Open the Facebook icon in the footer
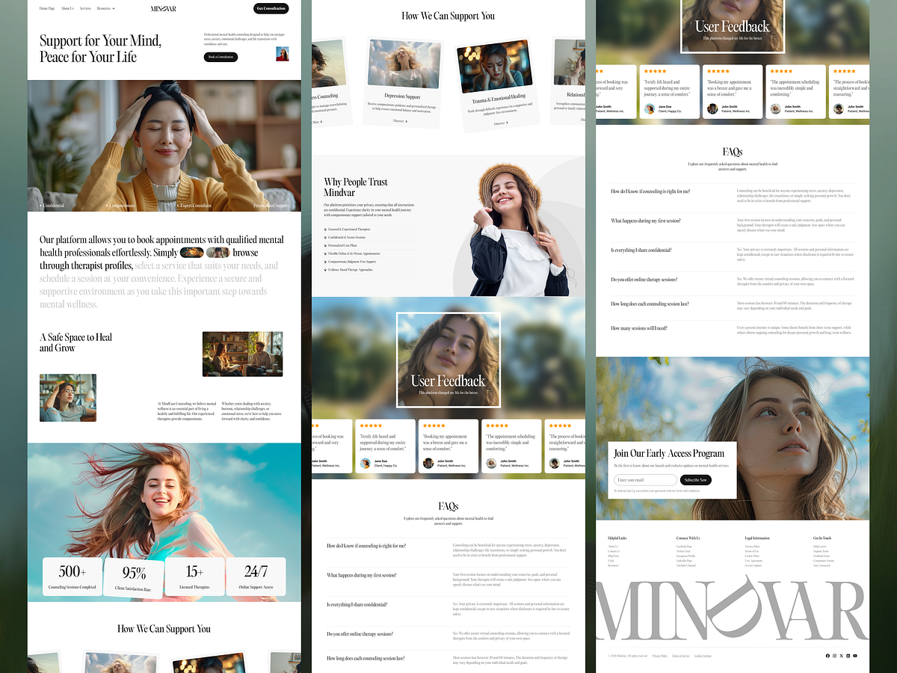 [827, 656]
